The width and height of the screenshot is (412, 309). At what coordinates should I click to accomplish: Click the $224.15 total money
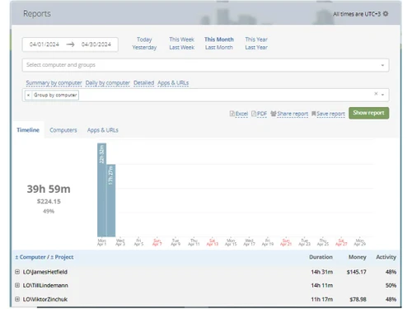pyautogui.click(x=49, y=201)
